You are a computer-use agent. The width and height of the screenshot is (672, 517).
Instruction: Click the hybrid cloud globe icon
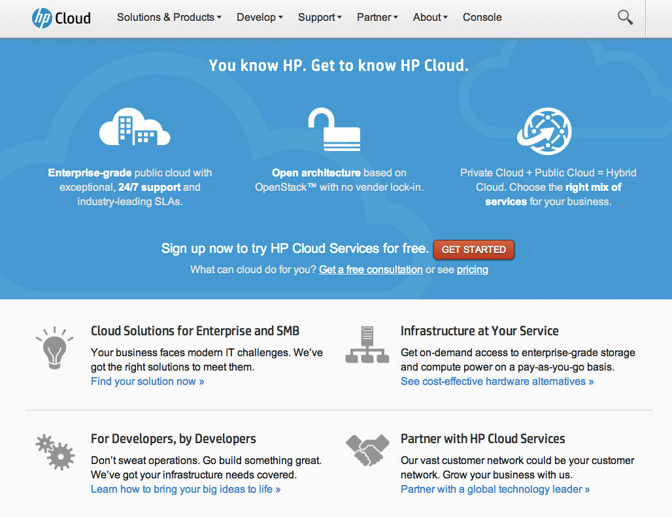click(x=545, y=131)
